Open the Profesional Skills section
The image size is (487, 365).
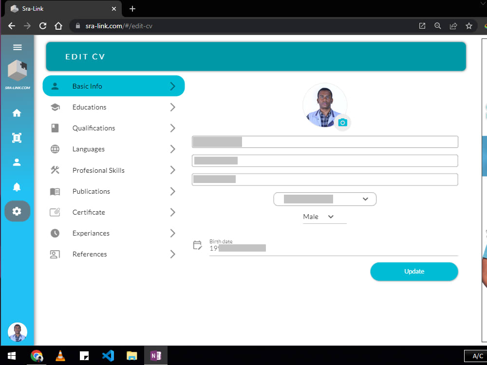(113, 170)
